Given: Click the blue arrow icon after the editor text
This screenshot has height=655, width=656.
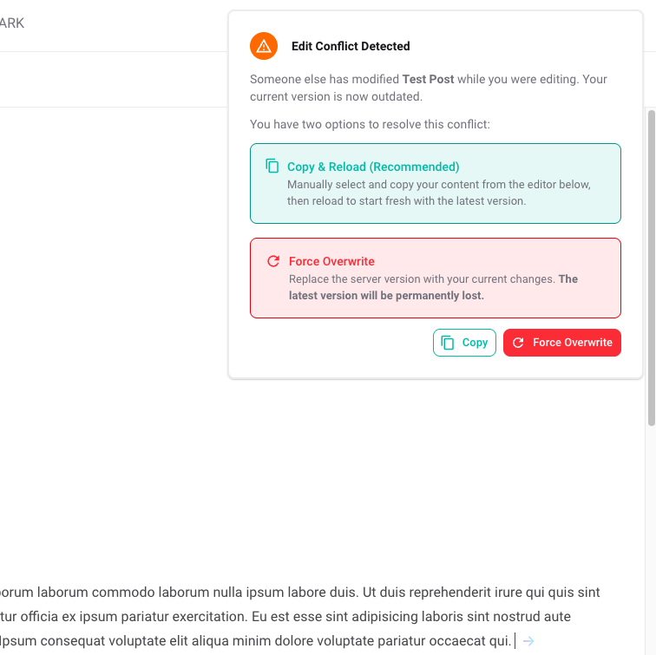Looking at the screenshot, I should coord(528,641).
